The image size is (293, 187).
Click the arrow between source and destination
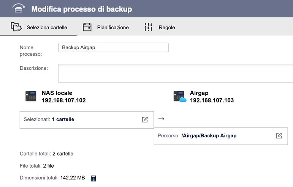pyautogui.click(x=161, y=119)
